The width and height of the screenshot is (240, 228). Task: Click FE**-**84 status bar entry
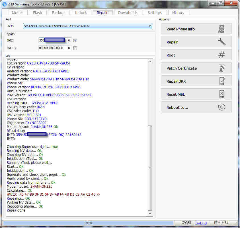tap(221, 223)
